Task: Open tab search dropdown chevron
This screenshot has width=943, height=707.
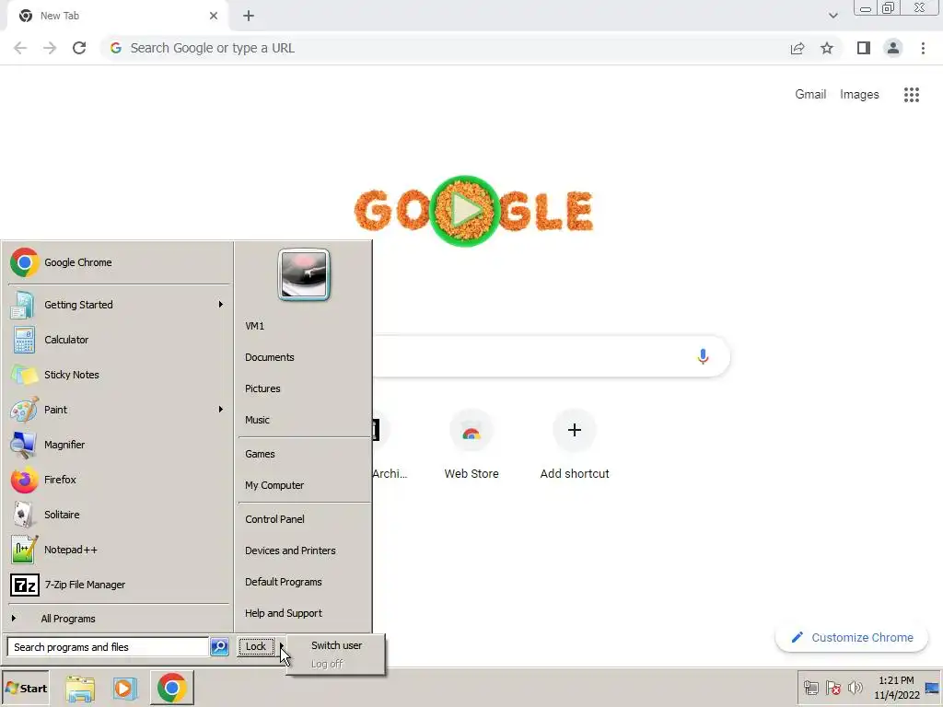Action: [832, 16]
